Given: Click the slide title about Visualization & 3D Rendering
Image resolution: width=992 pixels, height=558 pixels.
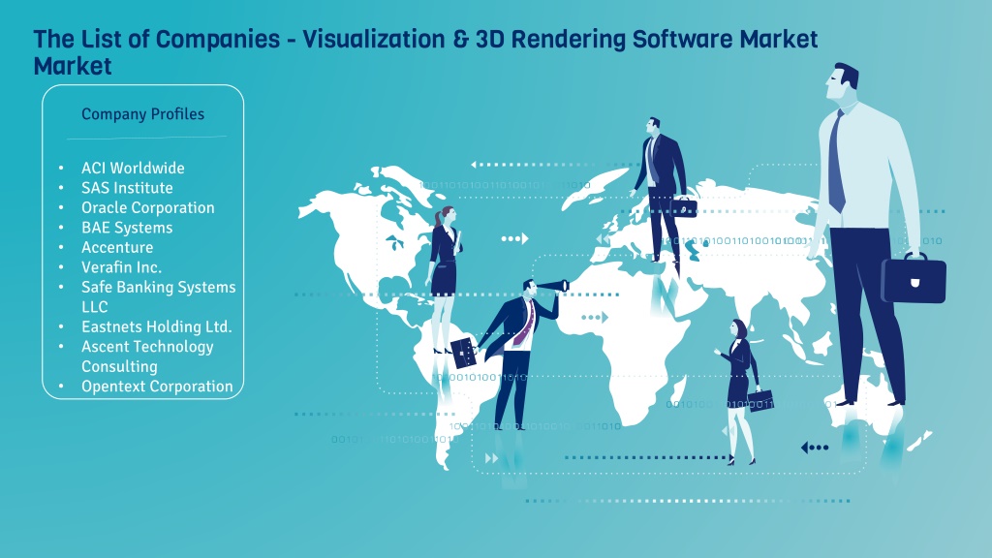Looking at the screenshot, I should coord(425,52).
